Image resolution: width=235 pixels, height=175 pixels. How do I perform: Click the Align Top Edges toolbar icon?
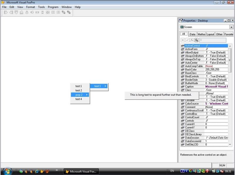16,13
